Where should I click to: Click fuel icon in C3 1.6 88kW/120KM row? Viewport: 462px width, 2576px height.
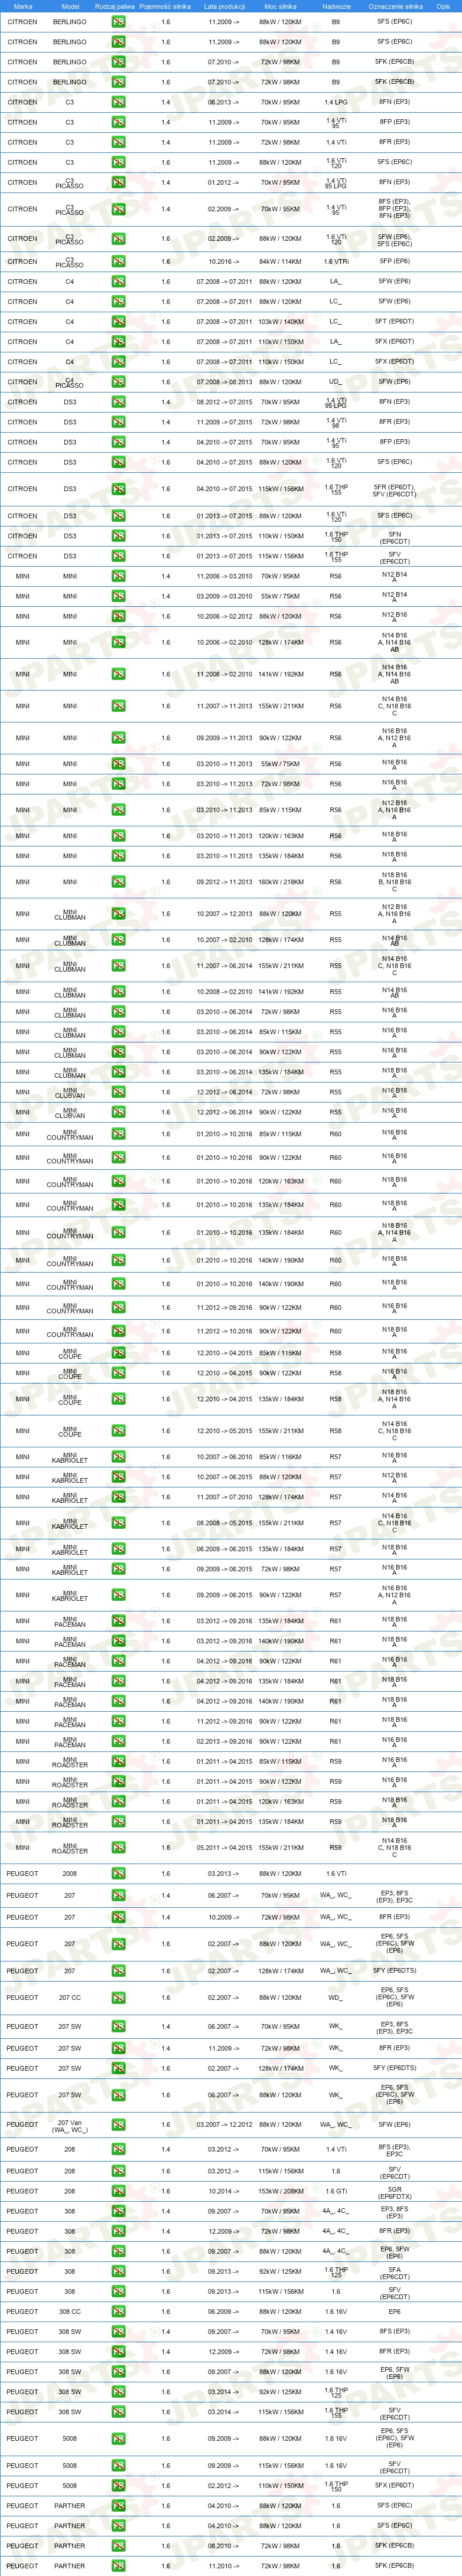pyautogui.click(x=118, y=162)
